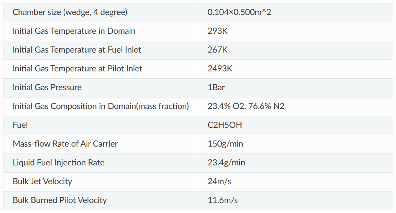Click 'Initial Gas Temperature at Fuel Inlet' label
396x213 pixels.
click(77, 50)
